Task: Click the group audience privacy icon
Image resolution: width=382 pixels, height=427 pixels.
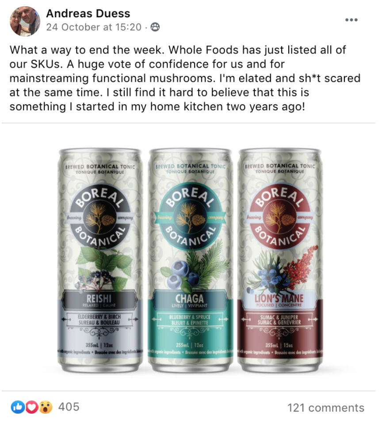Action: pos(155,27)
